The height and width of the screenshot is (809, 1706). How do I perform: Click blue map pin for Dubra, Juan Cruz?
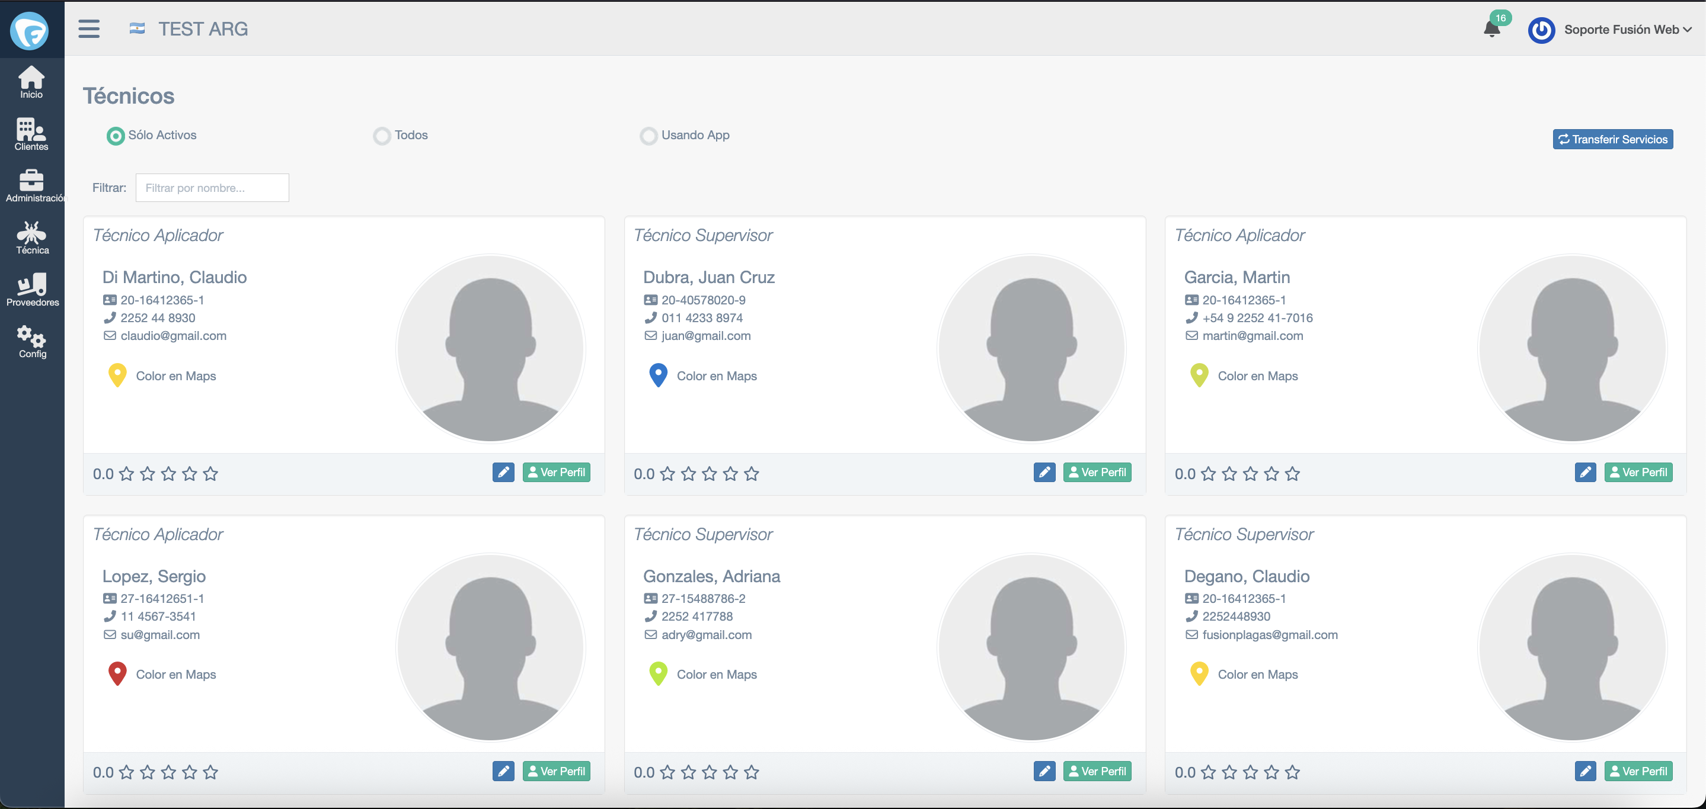pyautogui.click(x=659, y=375)
